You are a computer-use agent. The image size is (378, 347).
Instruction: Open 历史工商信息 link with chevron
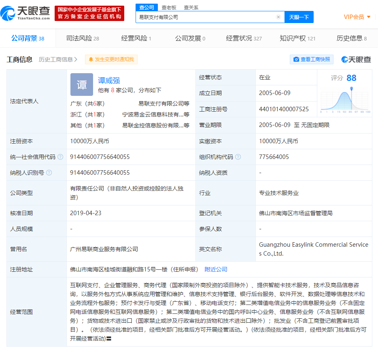pos(58,59)
